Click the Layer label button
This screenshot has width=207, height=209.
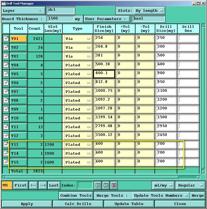(x=23, y=11)
